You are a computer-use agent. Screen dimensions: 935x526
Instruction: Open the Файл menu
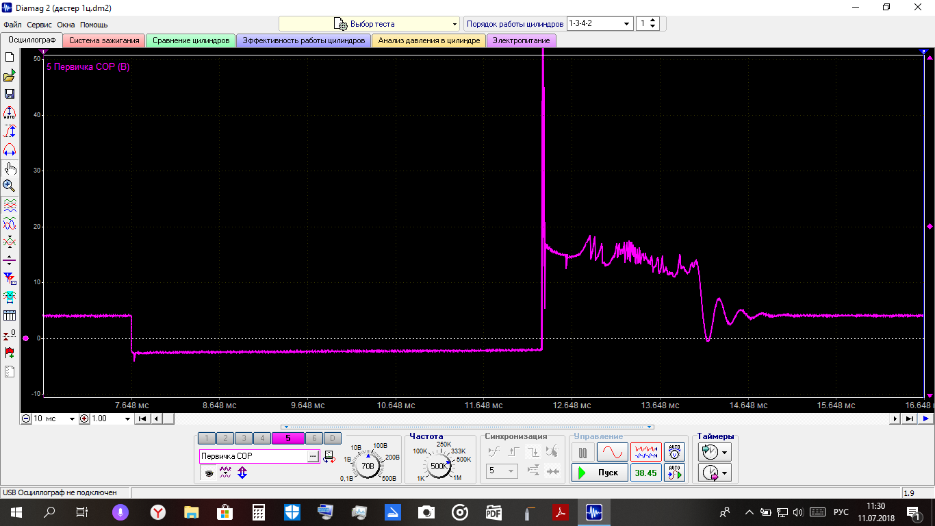pos(12,25)
